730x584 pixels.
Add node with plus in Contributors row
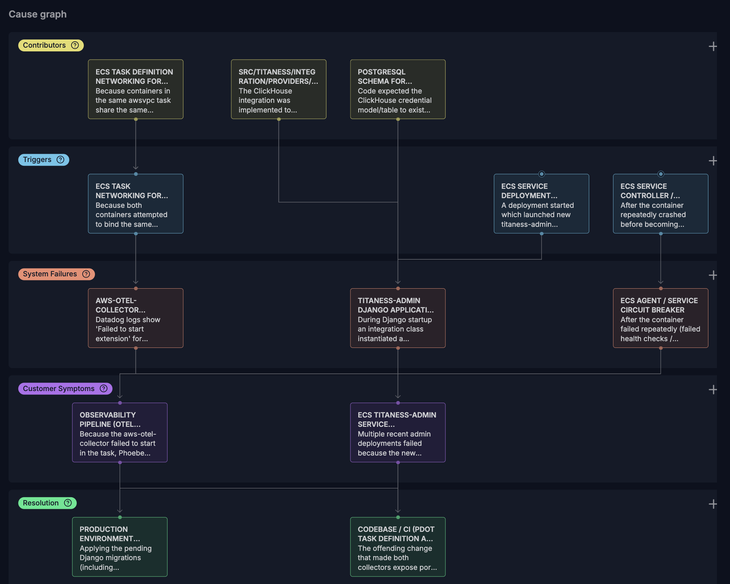pos(712,47)
